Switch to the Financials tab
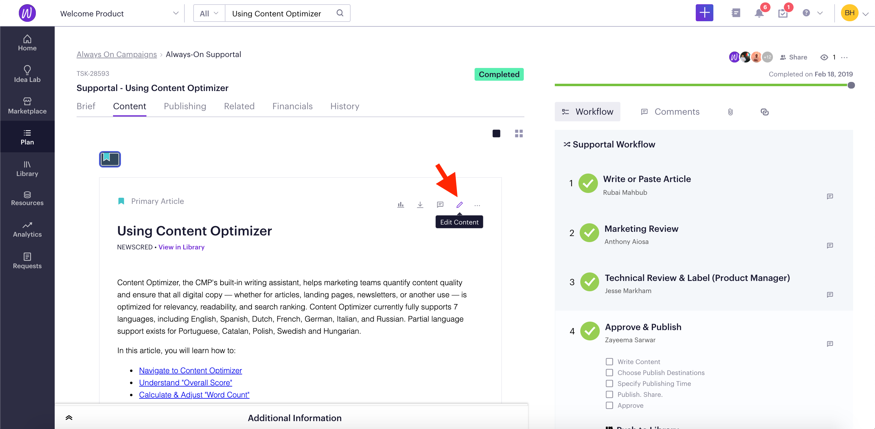Image resolution: width=875 pixels, height=429 pixels. click(x=292, y=106)
